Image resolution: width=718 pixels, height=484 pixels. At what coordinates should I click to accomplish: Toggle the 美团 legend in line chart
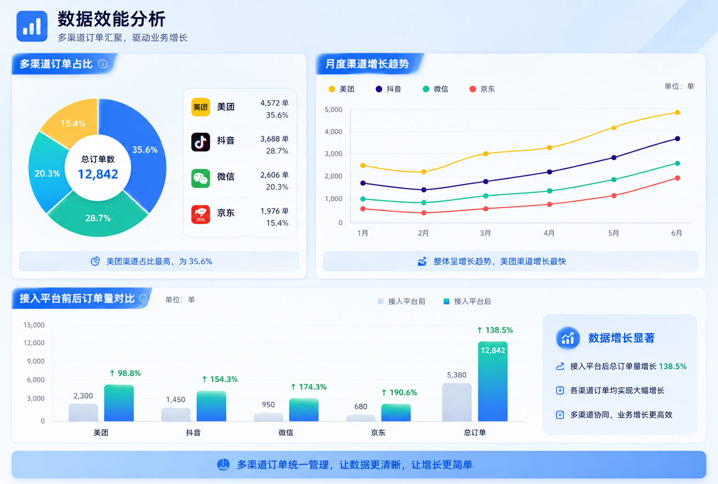tap(342, 89)
